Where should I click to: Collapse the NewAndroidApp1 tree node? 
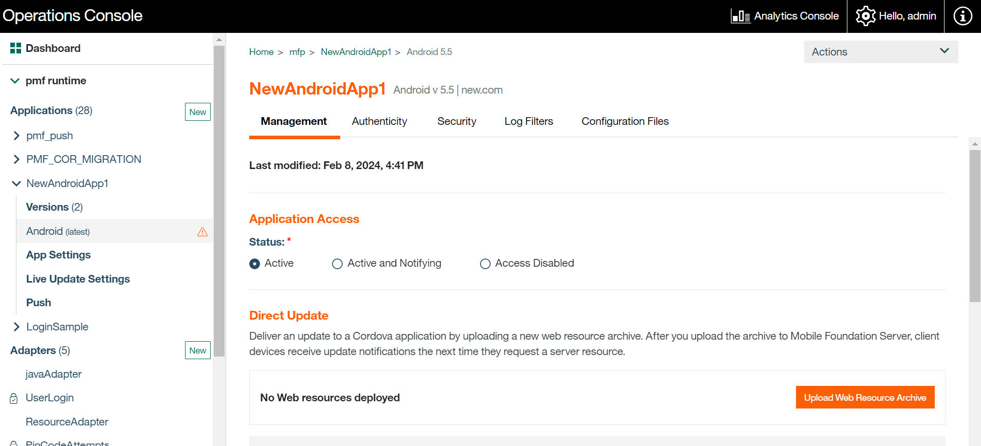16,183
